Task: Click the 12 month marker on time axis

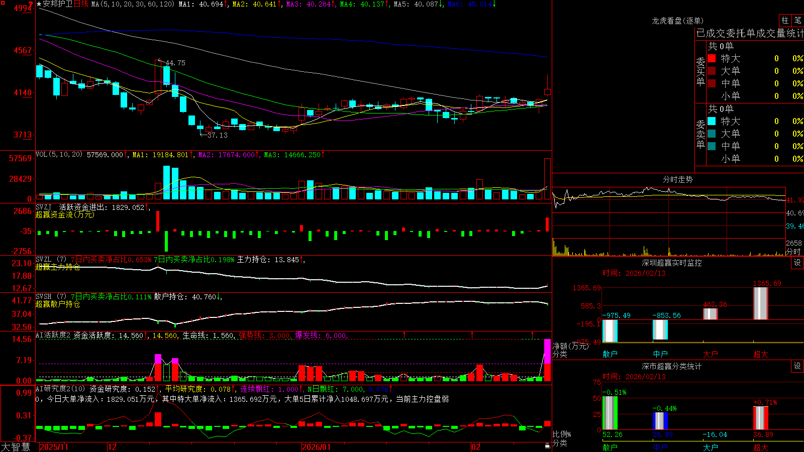Action: (x=113, y=447)
